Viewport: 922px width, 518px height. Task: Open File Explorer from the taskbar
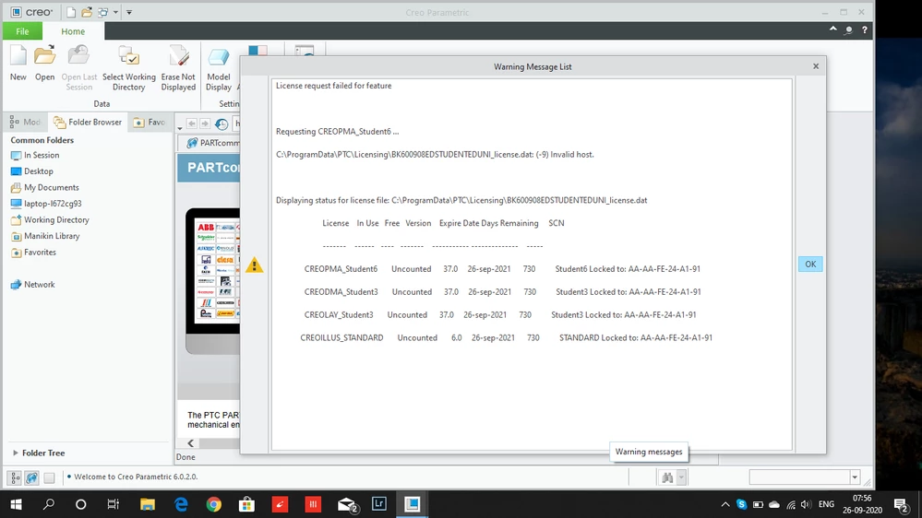coord(147,504)
